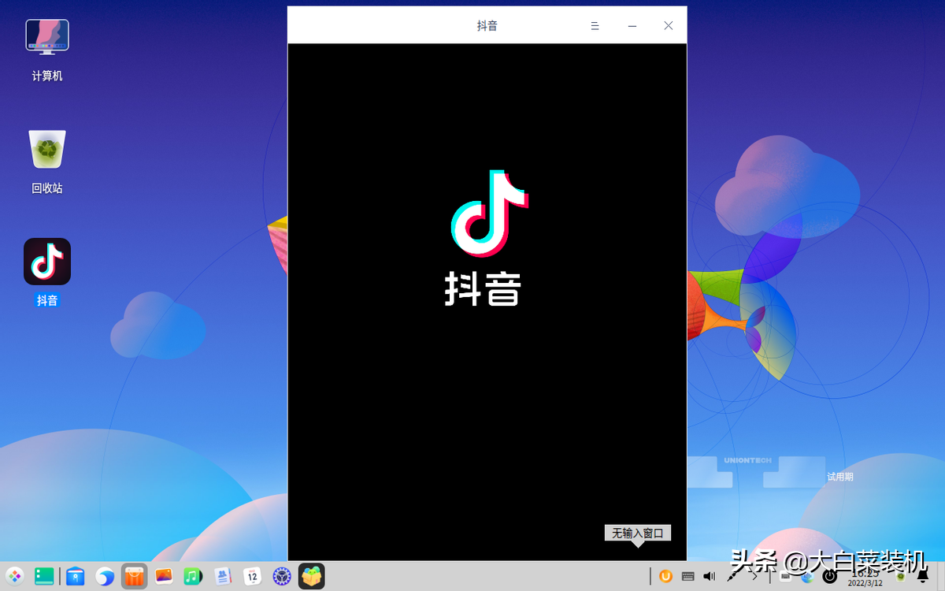Launch the music player from the dock
The height and width of the screenshot is (591, 945).
[193, 576]
